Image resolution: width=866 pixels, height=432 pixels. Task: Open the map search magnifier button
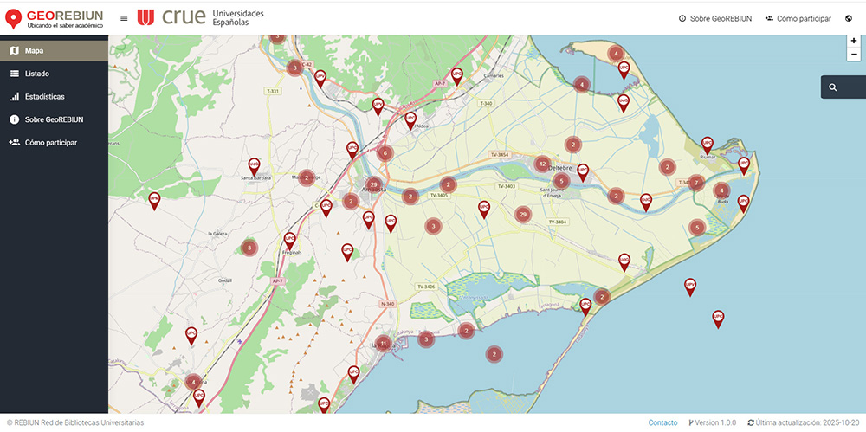point(833,87)
